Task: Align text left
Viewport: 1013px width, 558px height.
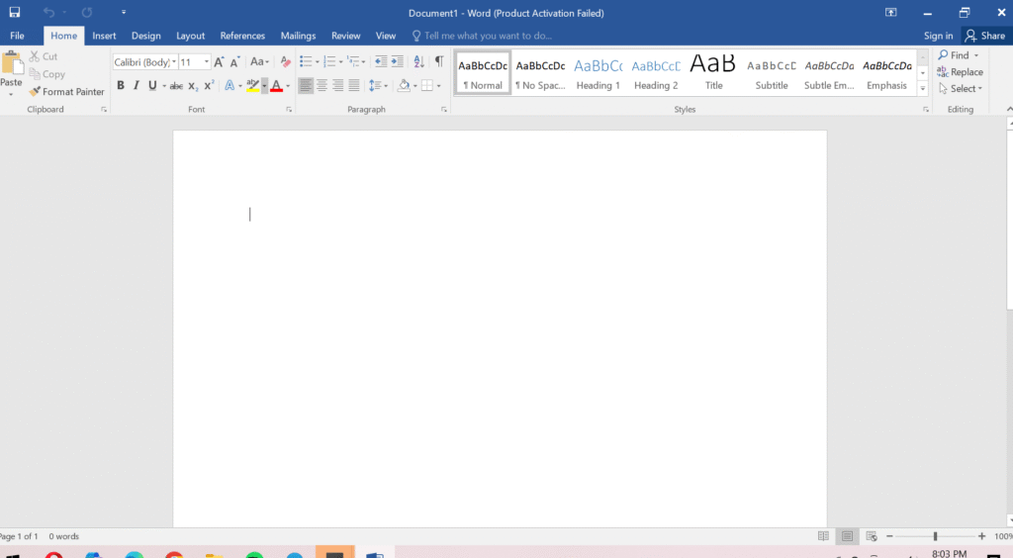Action: pyautogui.click(x=306, y=85)
